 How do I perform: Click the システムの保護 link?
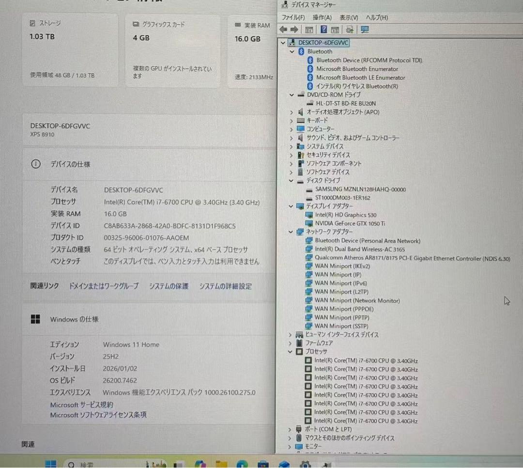pos(169,286)
